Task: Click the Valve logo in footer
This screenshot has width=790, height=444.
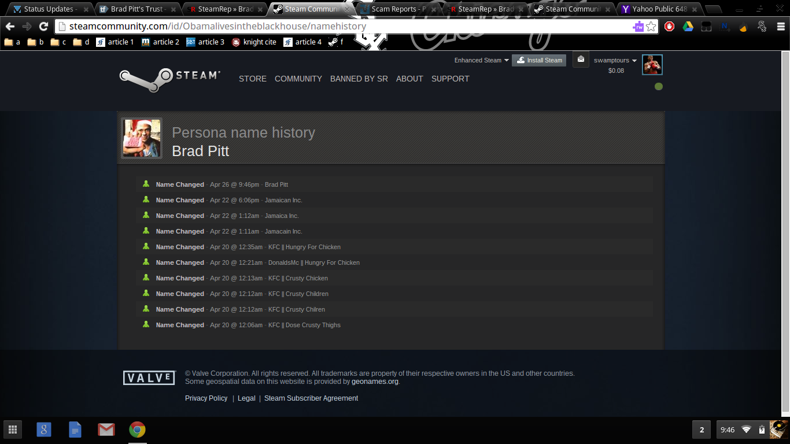Action: point(149,378)
